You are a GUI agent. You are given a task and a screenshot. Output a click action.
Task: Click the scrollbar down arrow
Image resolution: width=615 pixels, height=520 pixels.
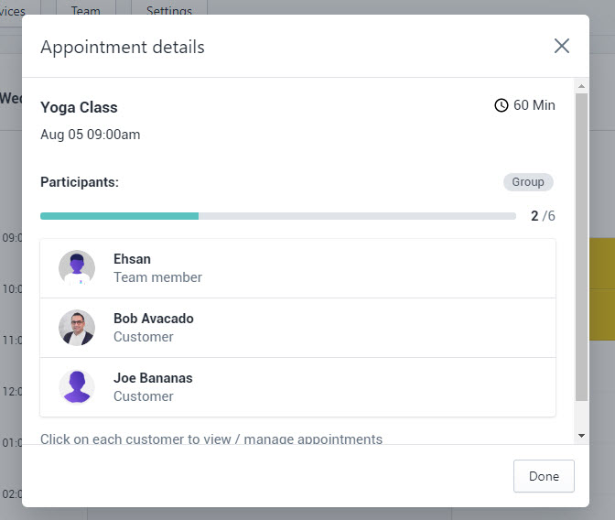click(x=582, y=436)
